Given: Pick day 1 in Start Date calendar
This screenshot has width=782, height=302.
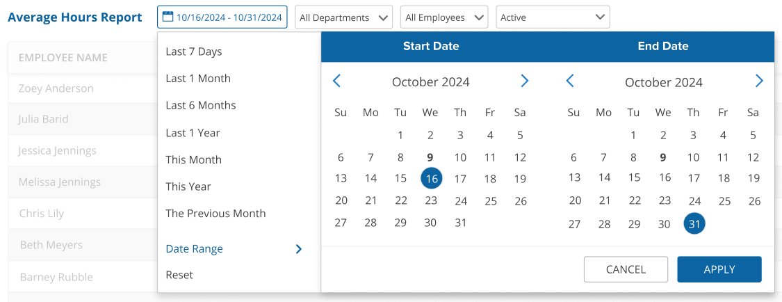Looking at the screenshot, I should [400, 135].
